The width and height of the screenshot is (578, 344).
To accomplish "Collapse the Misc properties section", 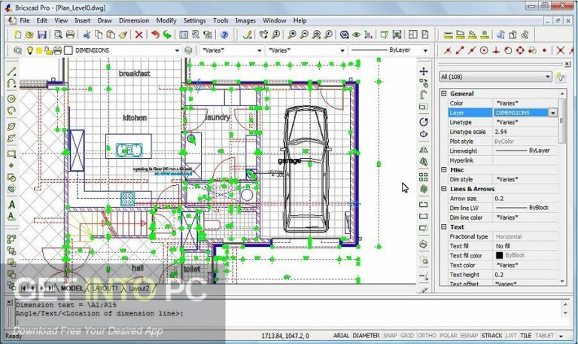I will click(444, 169).
